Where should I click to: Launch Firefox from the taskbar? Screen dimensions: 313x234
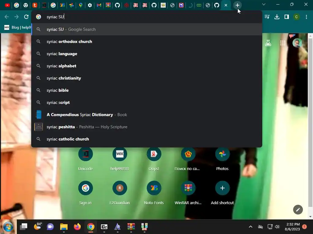pos(77,227)
